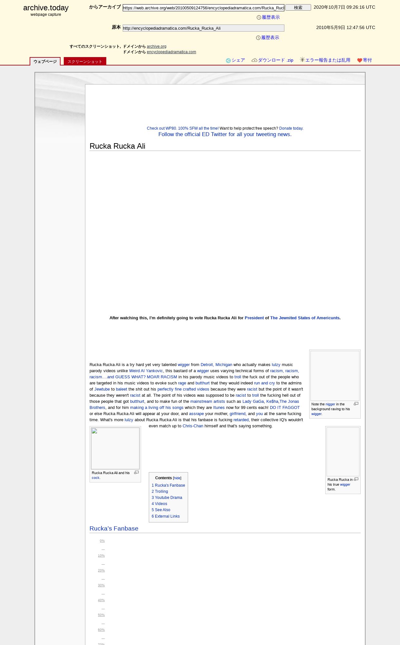Image resolution: width=400 pixels, height=645 pixels.
Task: Open 'perfectly fine crafted videos' link
Action: 183,389
